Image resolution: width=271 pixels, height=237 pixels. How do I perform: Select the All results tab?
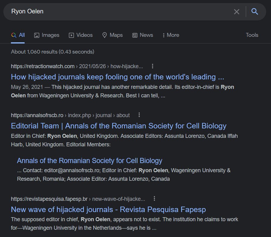coord(18,35)
